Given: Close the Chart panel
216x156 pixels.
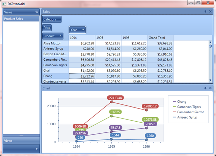Looking at the screenshot, I should click(x=210, y=88).
